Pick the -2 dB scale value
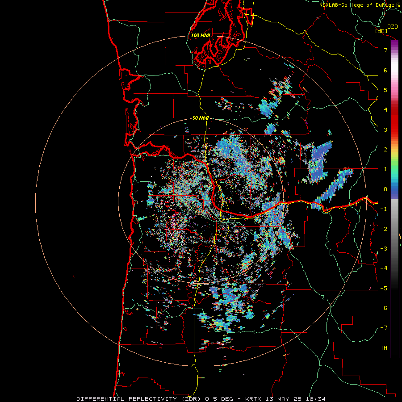Image resolution: width=402 pixels, height=402 pixels. click(x=384, y=229)
